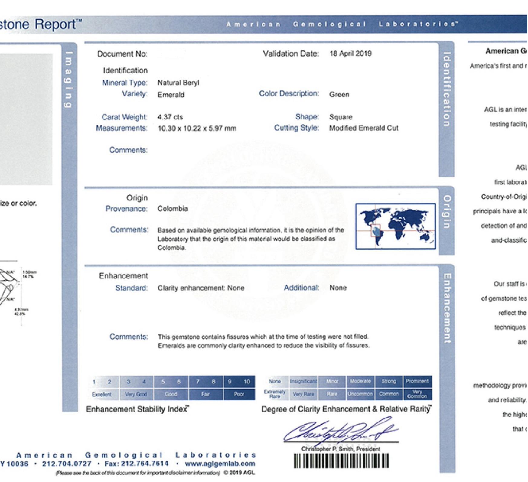This screenshot has height=482, width=528.
Task: Click the world map origin thumbnail
Action: pyautogui.click(x=396, y=226)
